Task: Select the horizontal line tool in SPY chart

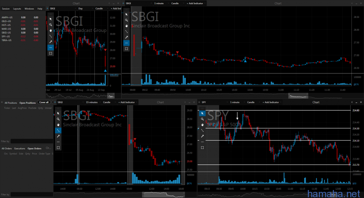Action: click(x=202, y=142)
